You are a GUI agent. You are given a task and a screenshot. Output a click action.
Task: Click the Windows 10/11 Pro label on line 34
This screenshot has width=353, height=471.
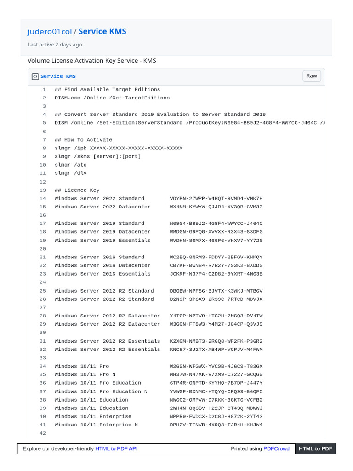tap(82, 366)
